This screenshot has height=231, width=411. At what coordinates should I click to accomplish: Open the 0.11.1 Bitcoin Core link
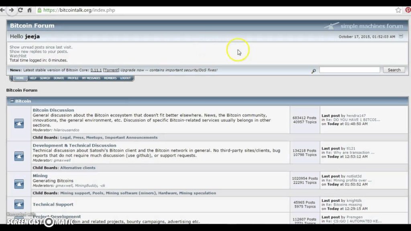click(x=96, y=70)
